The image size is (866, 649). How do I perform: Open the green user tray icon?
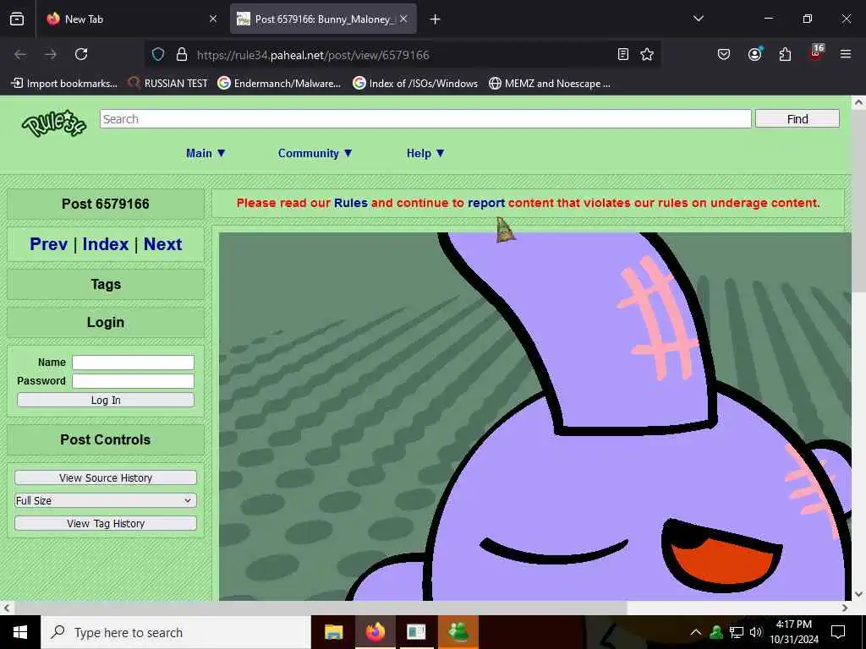pos(716,632)
